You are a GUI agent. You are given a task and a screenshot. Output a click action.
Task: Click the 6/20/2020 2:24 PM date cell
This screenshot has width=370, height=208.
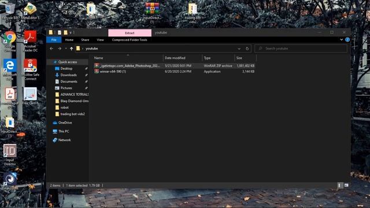pos(178,72)
